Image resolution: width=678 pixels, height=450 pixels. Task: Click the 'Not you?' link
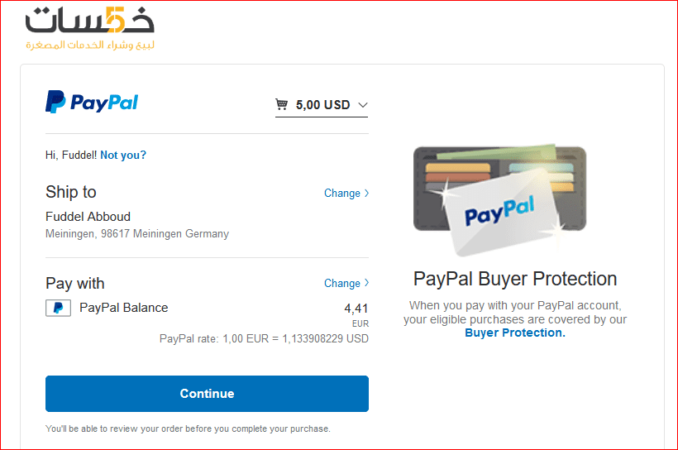coord(123,155)
